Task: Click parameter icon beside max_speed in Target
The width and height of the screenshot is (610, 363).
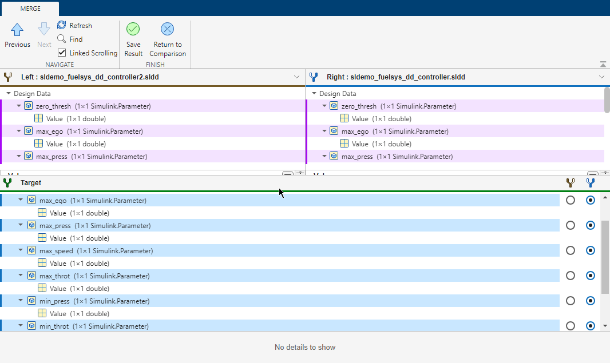Action: [x=31, y=251]
